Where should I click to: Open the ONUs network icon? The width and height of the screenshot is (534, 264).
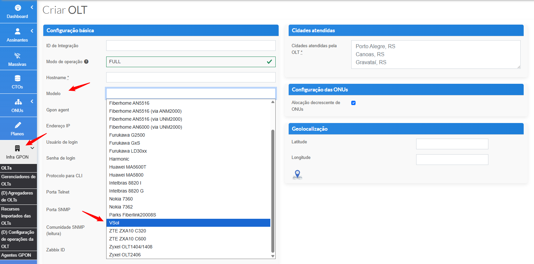18,102
